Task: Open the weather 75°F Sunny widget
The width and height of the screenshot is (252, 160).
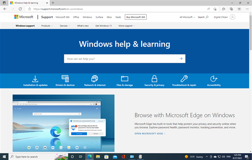Action: (194, 157)
